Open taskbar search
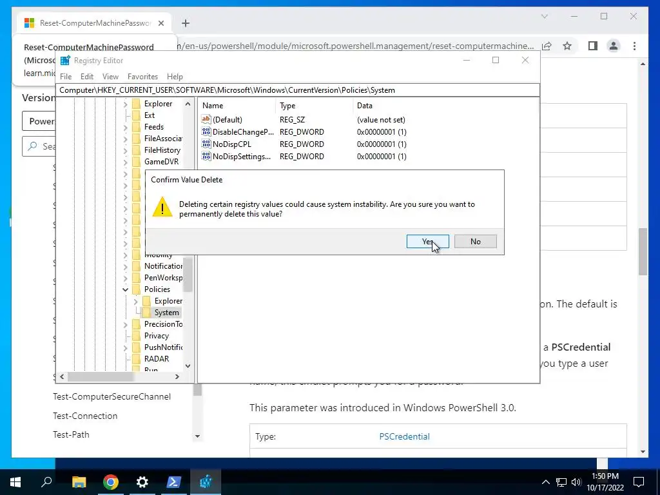The height and width of the screenshot is (495, 660). pos(46,482)
